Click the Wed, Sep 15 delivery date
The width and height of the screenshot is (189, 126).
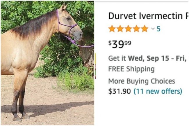[149, 58]
